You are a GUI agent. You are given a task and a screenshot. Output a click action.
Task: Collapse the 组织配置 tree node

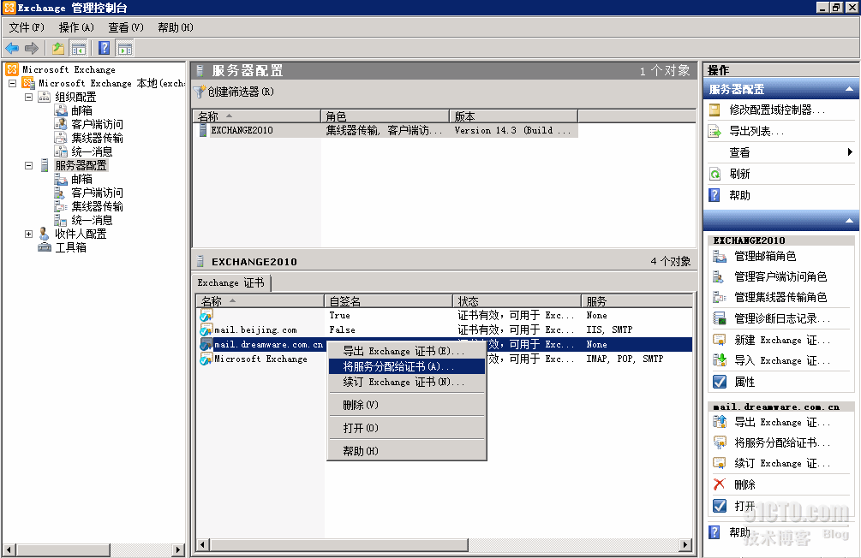(28, 97)
